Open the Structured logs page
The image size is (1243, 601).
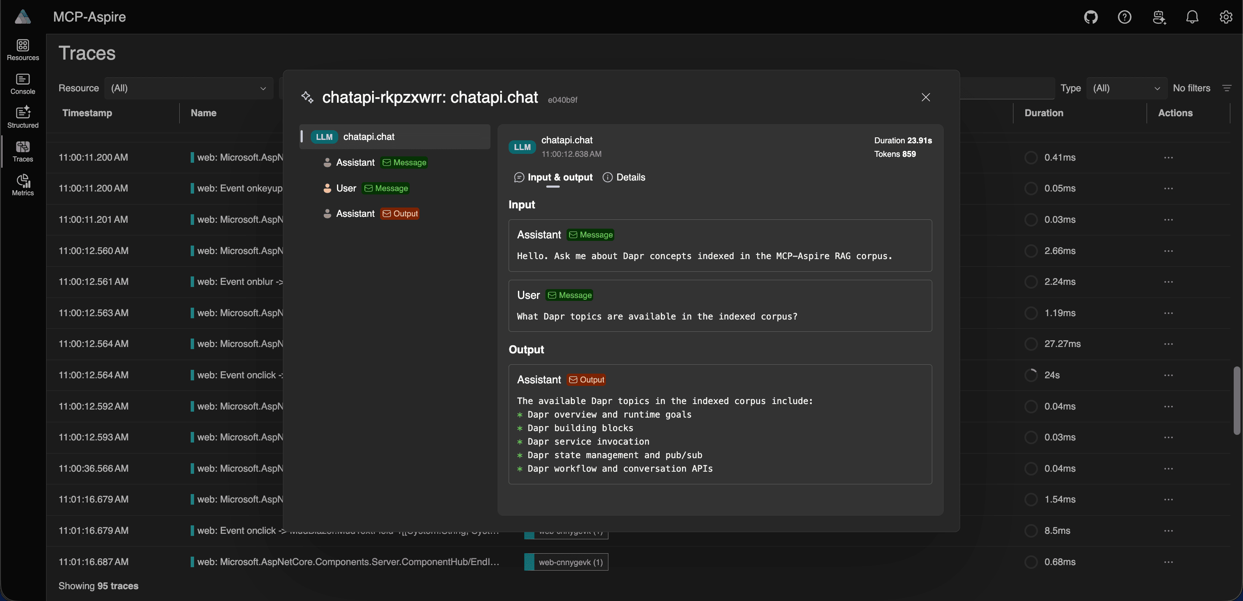(23, 117)
